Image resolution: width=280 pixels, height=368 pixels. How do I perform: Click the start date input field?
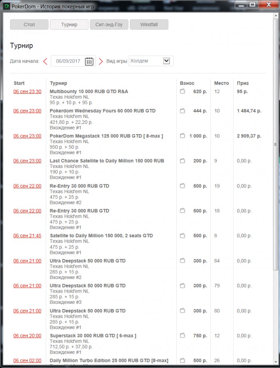[68, 61]
